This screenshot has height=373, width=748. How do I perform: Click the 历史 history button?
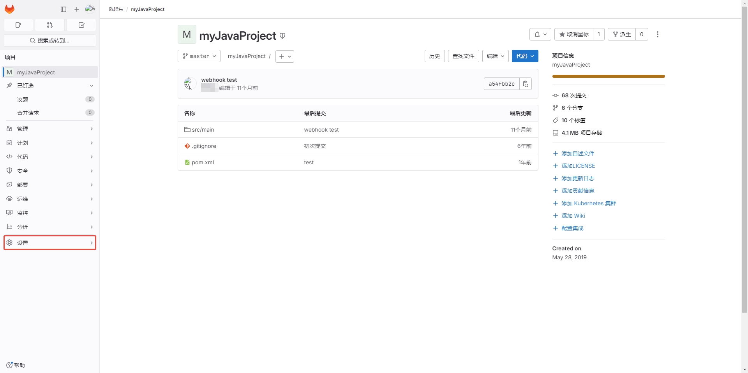pos(434,56)
